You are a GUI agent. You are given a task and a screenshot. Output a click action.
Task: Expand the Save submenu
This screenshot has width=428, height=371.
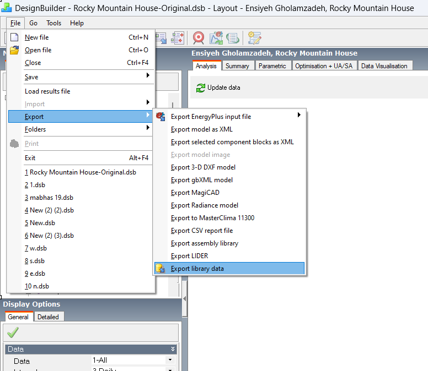point(81,77)
